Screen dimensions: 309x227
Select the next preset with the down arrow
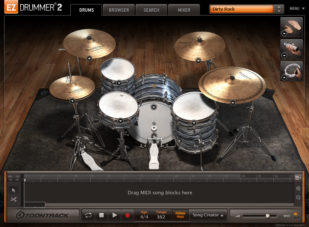279,11
